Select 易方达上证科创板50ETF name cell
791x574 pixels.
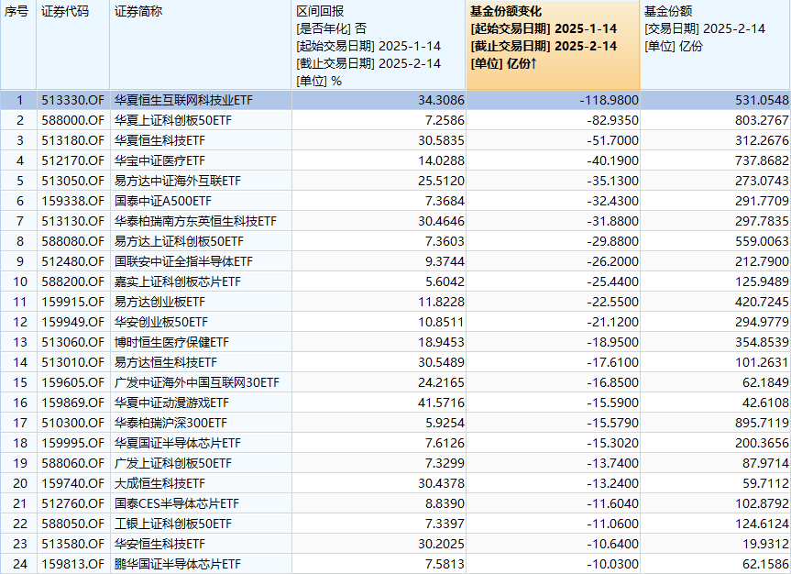click(x=201, y=241)
